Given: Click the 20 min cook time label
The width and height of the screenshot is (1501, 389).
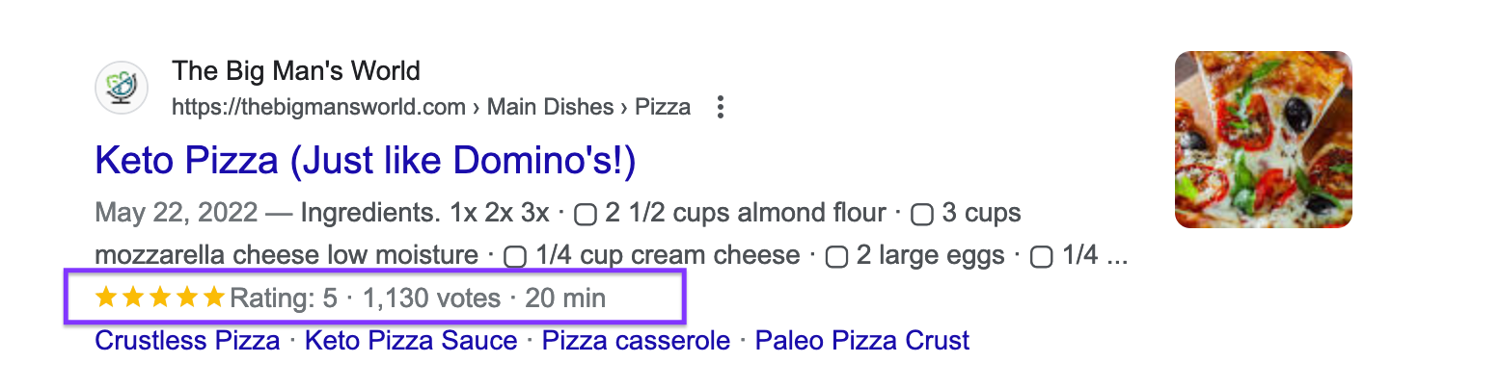Looking at the screenshot, I should point(565,298).
